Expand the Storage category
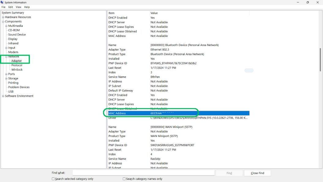The height and width of the screenshot is (182, 323). [6, 78]
